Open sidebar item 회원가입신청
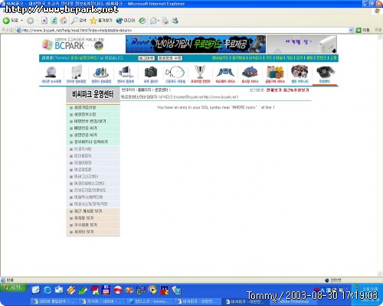The height and width of the screenshot is (306, 383). [85, 108]
